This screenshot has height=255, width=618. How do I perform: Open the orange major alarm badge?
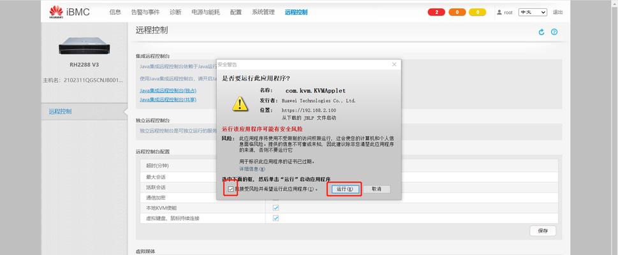(x=457, y=12)
